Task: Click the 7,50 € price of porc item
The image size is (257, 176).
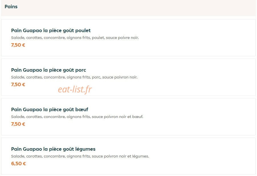Action: 18,84
